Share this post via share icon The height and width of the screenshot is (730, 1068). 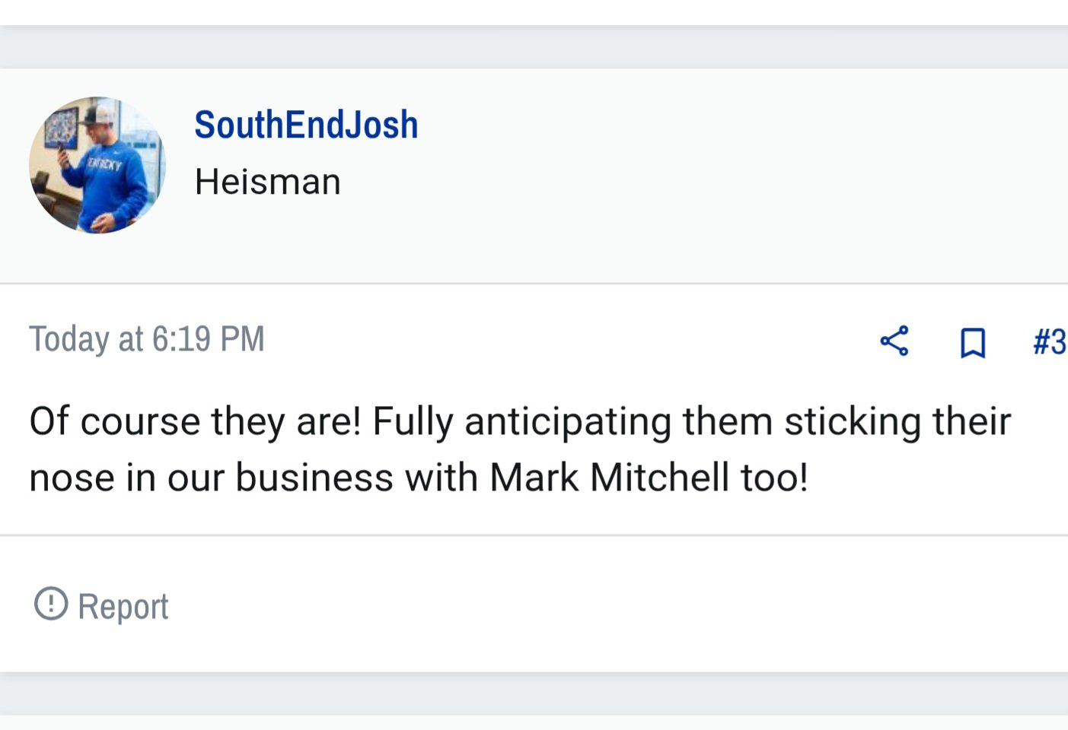894,341
